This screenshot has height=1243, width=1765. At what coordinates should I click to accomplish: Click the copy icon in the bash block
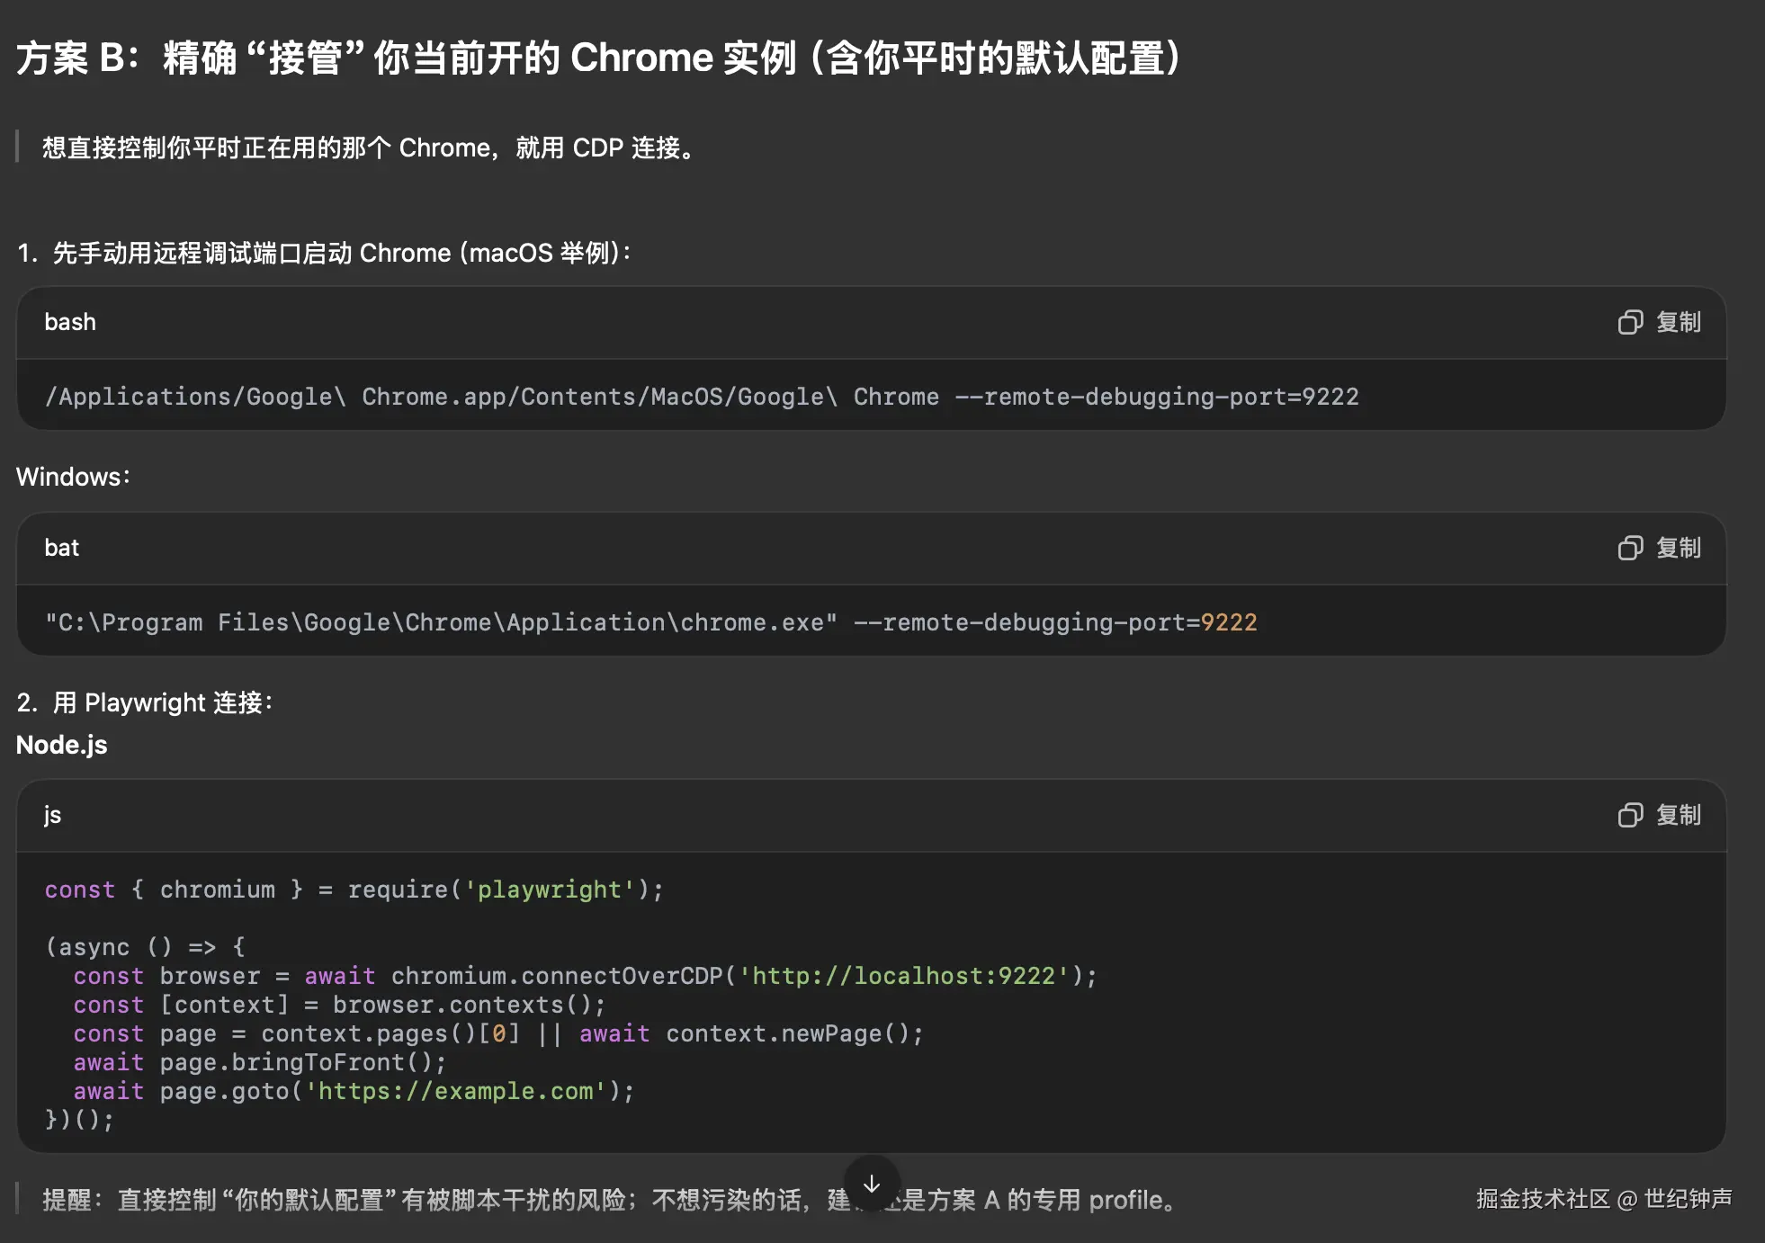pyautogui.click(x=1630, y=322)
